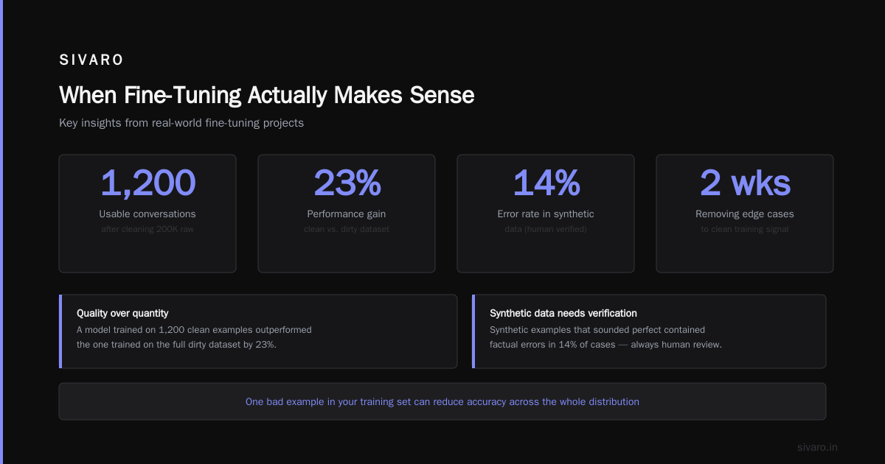
Task: Click 'Usable conversations' label
Action: tap(147, 214)
